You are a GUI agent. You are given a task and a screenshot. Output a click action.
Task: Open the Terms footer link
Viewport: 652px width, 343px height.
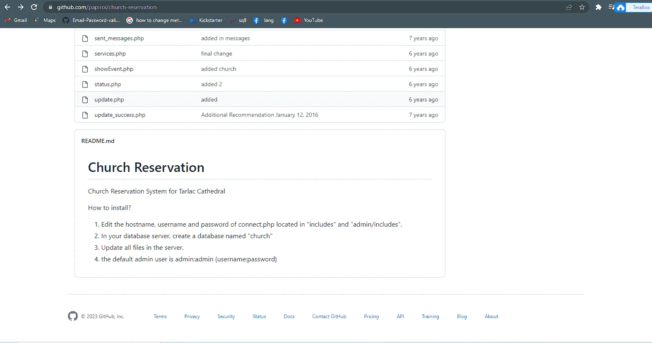pyautogui.click(x=160, y=316)
